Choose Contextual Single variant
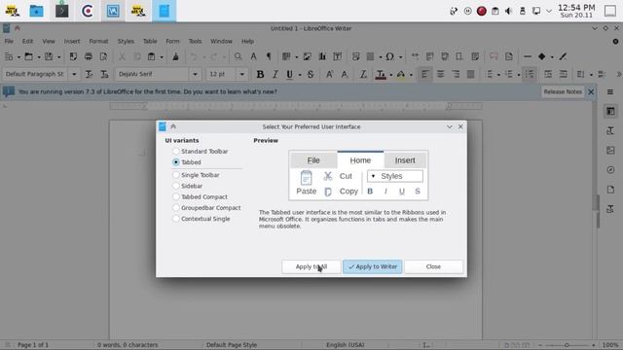 (202, 219)
